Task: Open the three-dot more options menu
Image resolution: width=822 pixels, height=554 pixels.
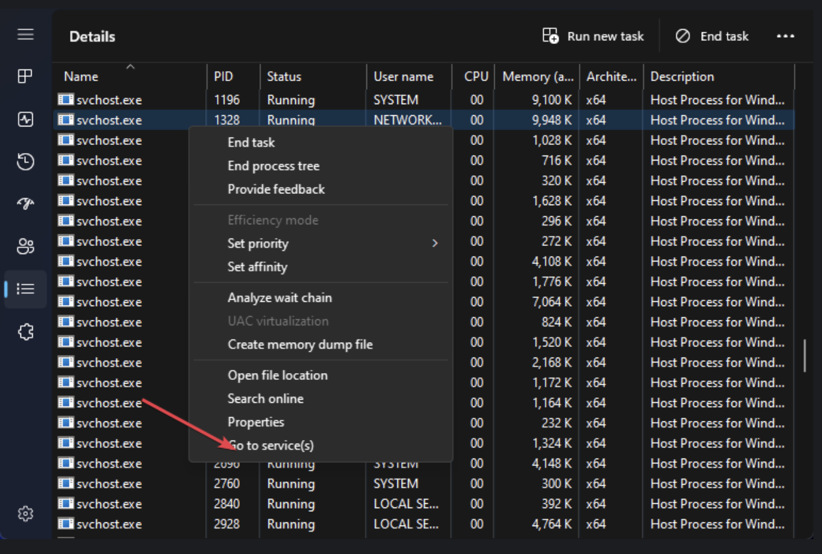Action: [x=785, y=37]
